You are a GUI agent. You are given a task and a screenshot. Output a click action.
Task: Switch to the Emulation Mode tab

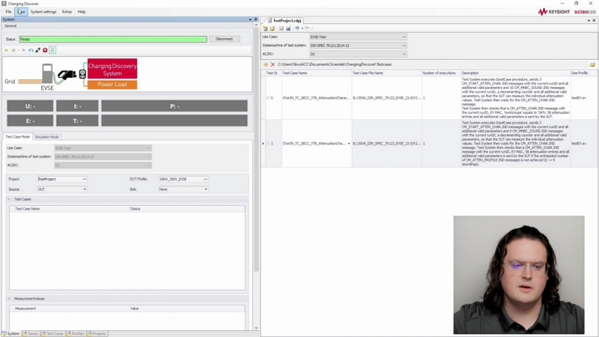47,137
